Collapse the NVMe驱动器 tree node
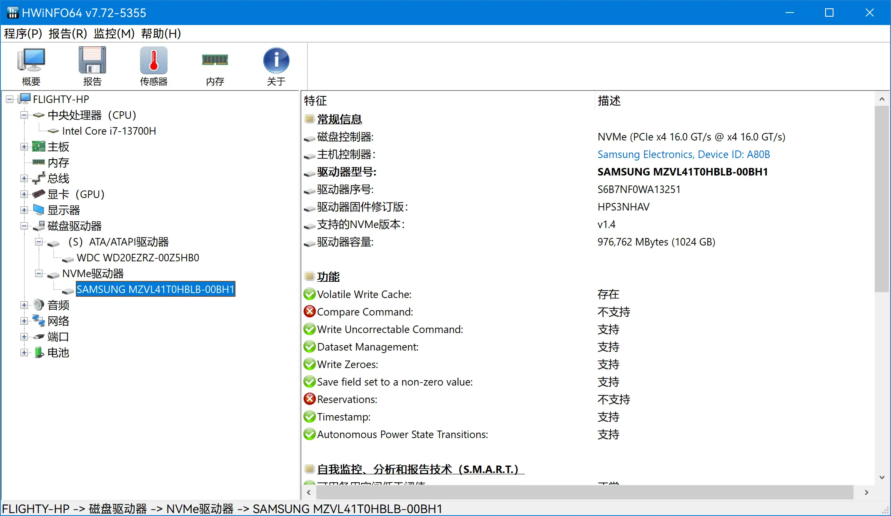 [x=39, y=273]
